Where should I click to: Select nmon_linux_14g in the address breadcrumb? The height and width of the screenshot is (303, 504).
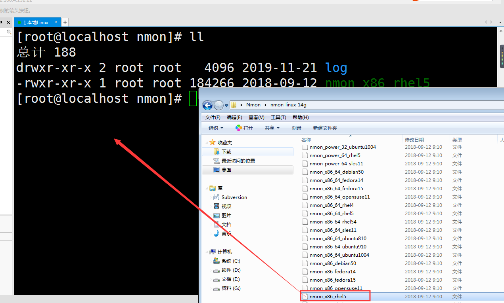288,105
